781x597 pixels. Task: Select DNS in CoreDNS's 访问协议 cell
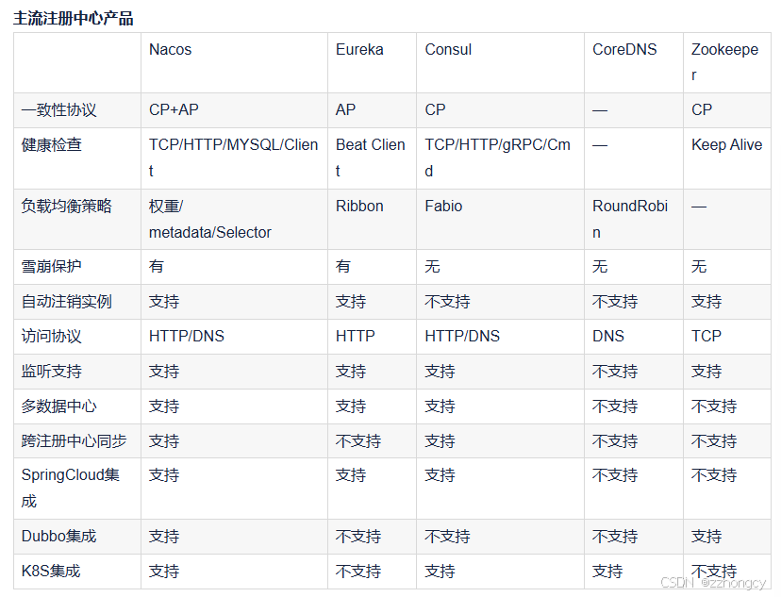tap(608, 336)
